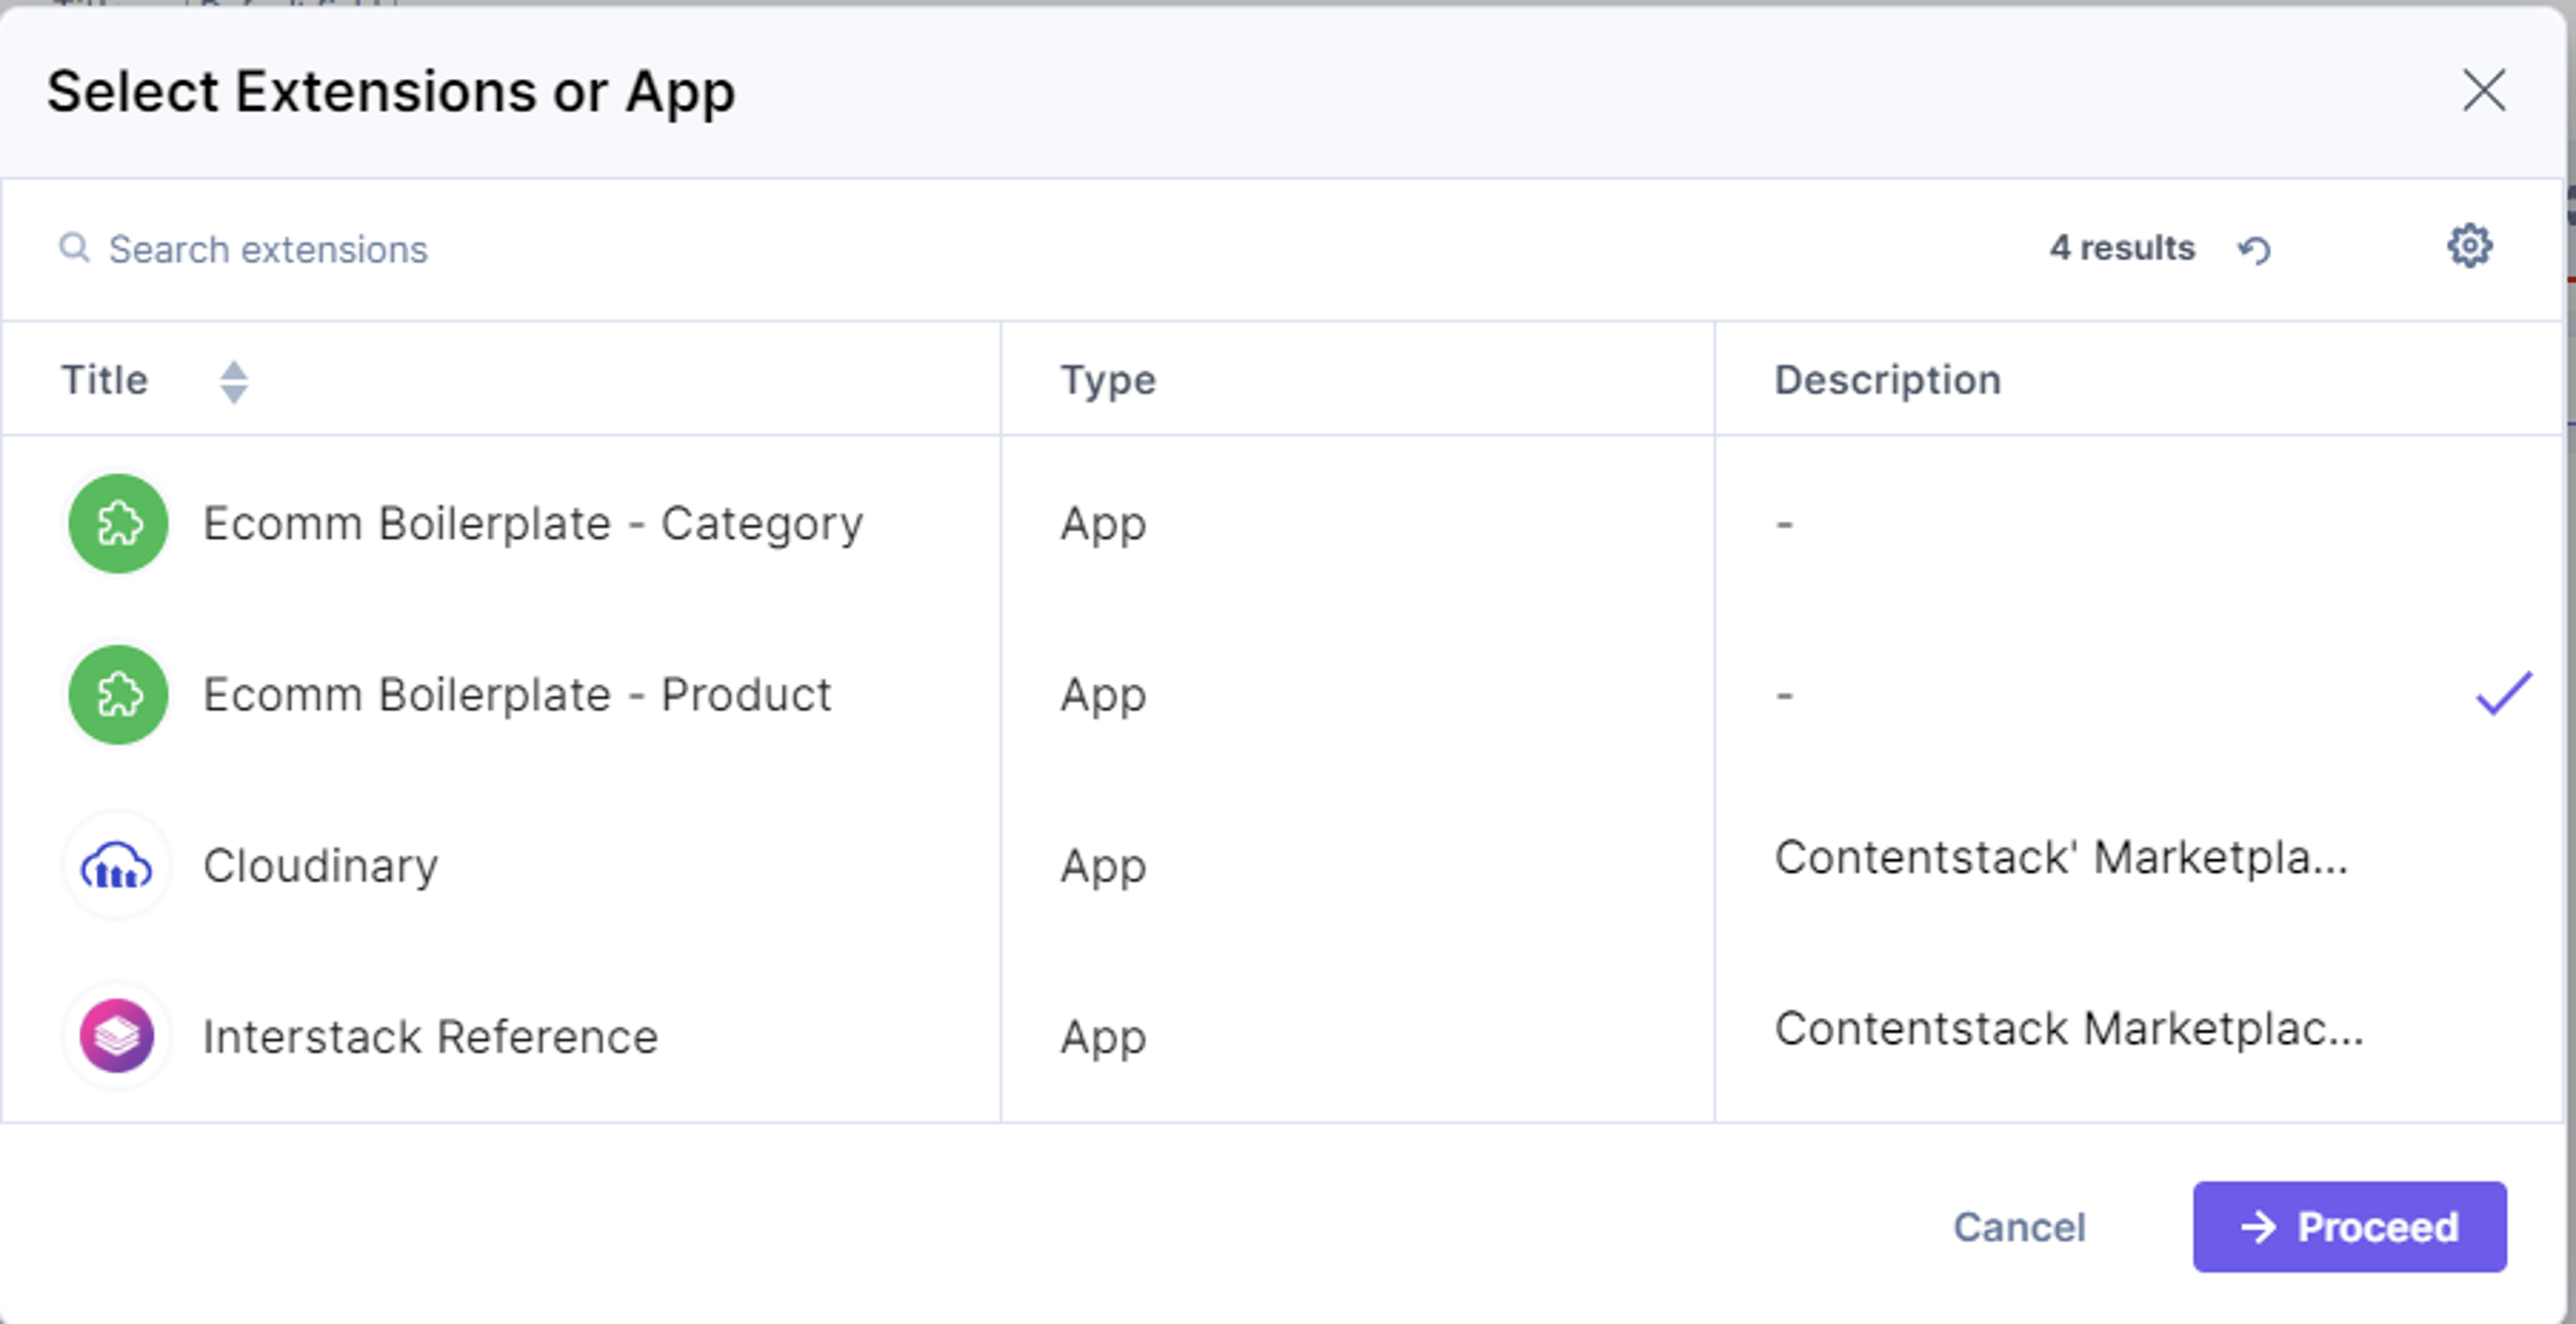Click the search magnifier icon
The height and width of the screenshot is (1324, 2576).
74,247
